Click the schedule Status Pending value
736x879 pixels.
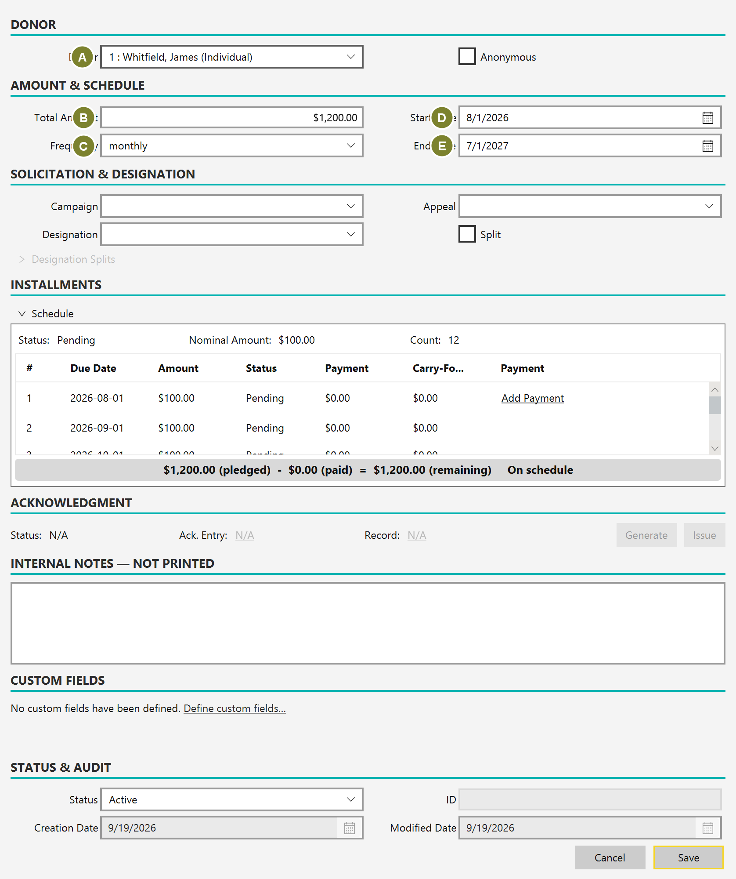[76, 340]
